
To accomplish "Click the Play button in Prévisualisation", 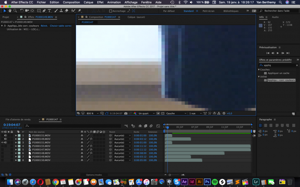I will 277,53.
